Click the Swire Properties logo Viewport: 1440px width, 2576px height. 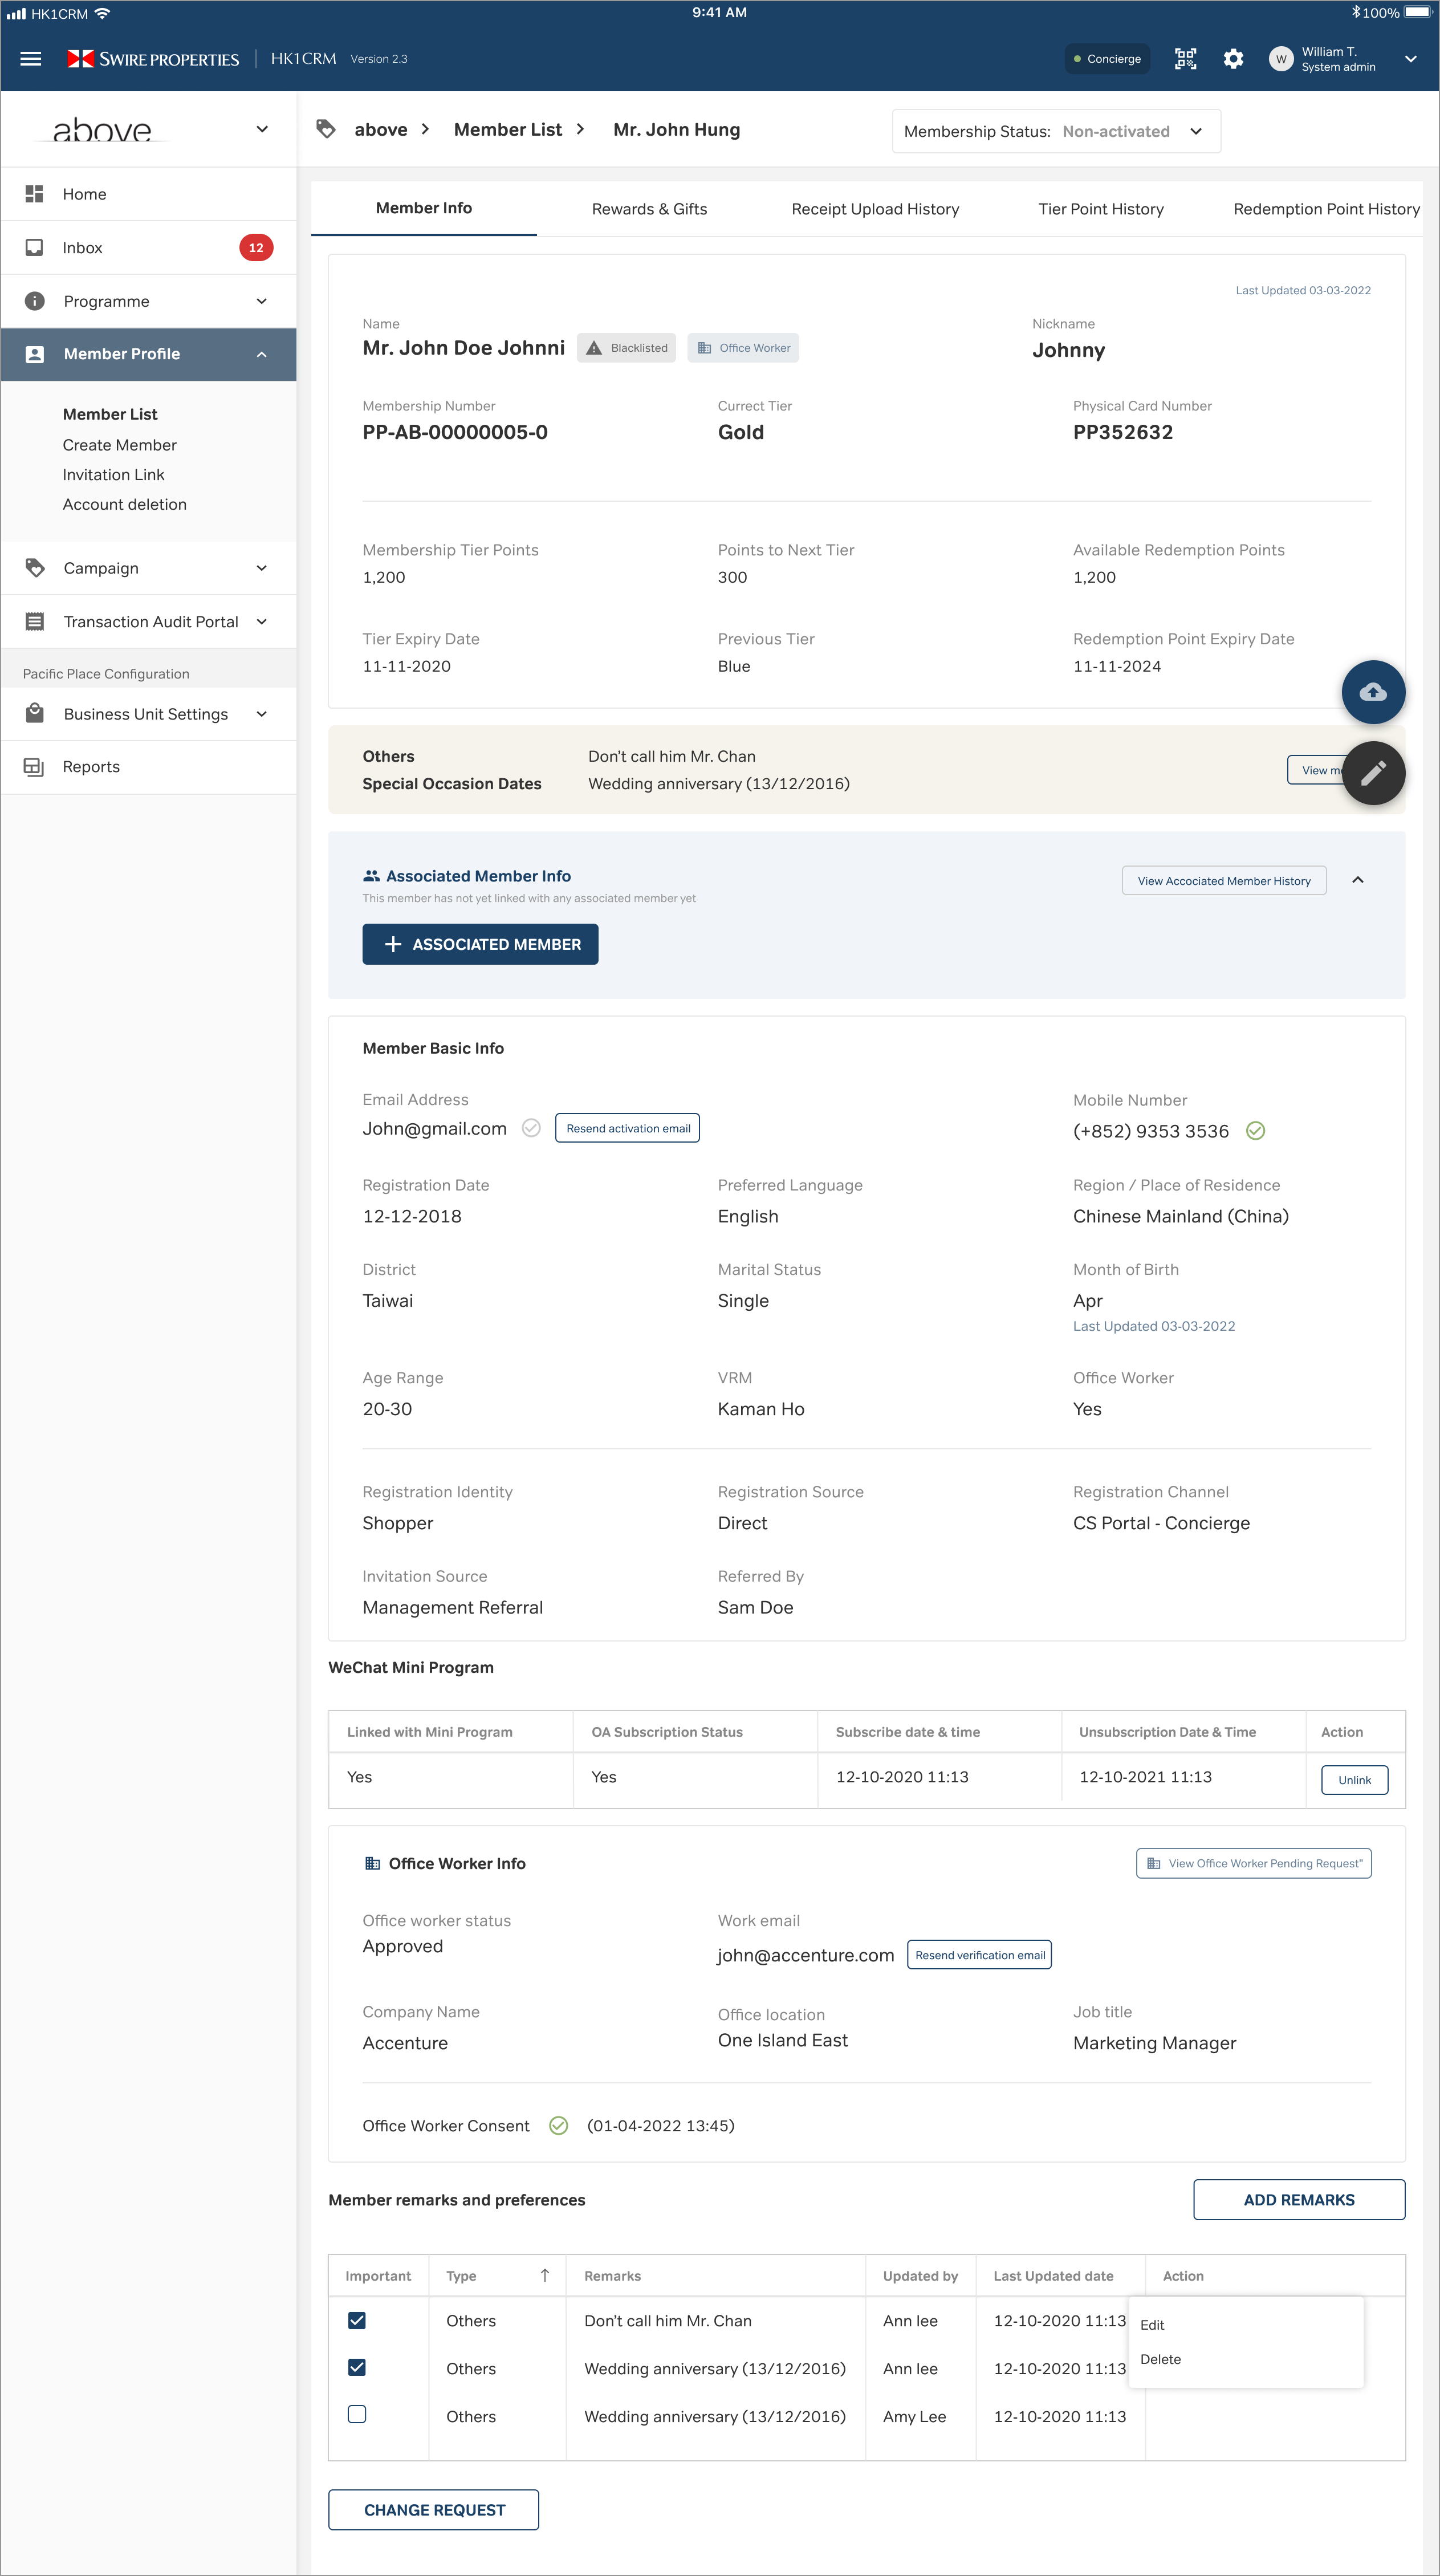click(x=153, y=59)
